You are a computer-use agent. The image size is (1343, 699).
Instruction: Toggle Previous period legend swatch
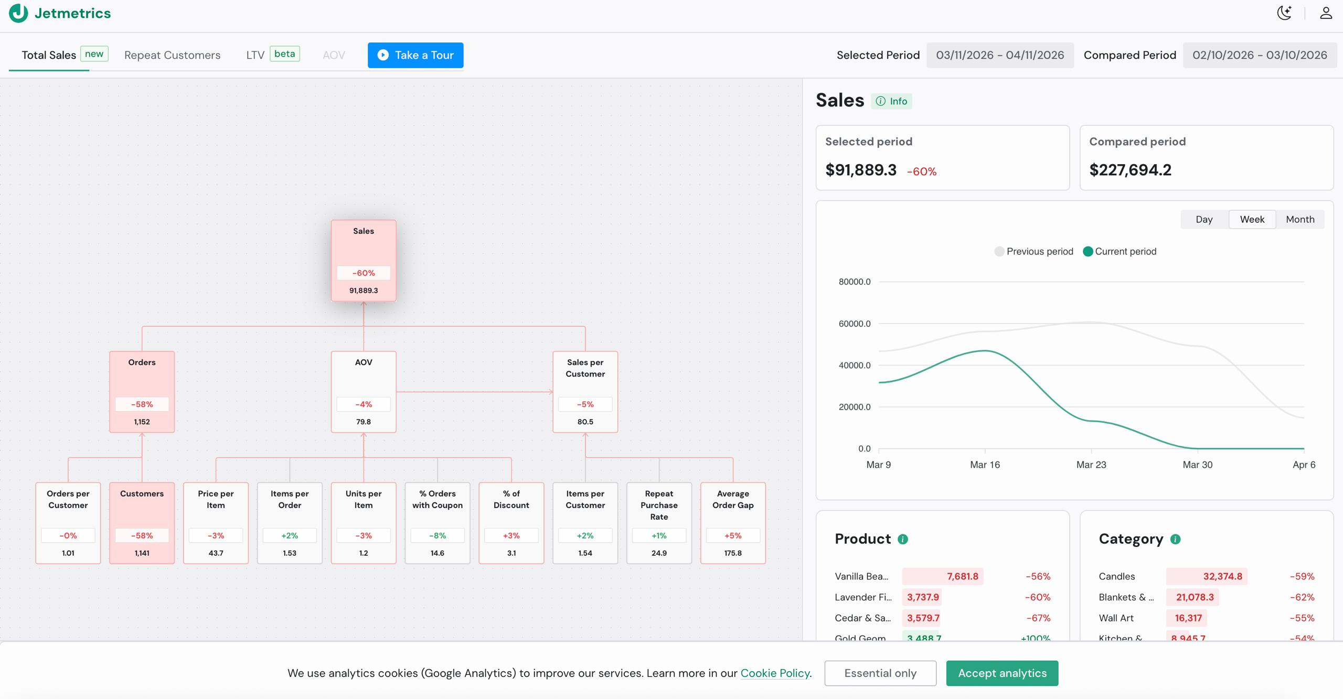pos(999,251)
